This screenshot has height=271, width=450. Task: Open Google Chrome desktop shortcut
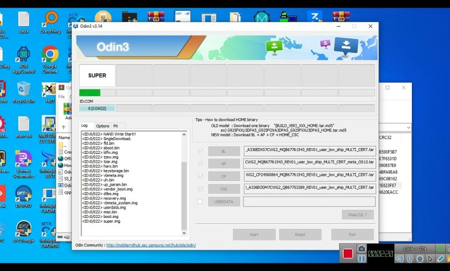click(50, 55)
